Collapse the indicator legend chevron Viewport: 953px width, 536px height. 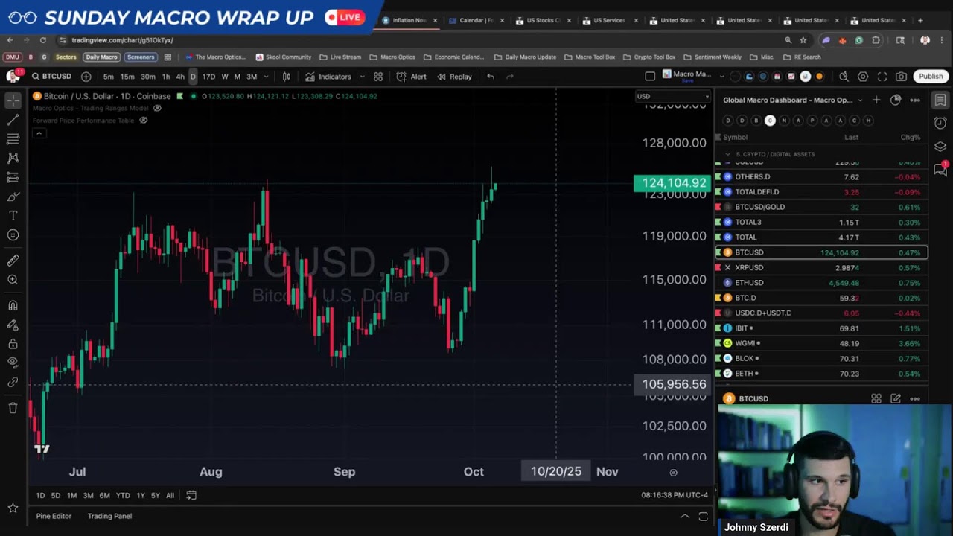point(39,133)
